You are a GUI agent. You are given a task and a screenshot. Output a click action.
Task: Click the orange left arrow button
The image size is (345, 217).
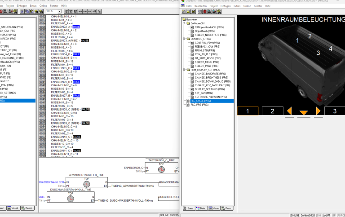click(289, 111)
